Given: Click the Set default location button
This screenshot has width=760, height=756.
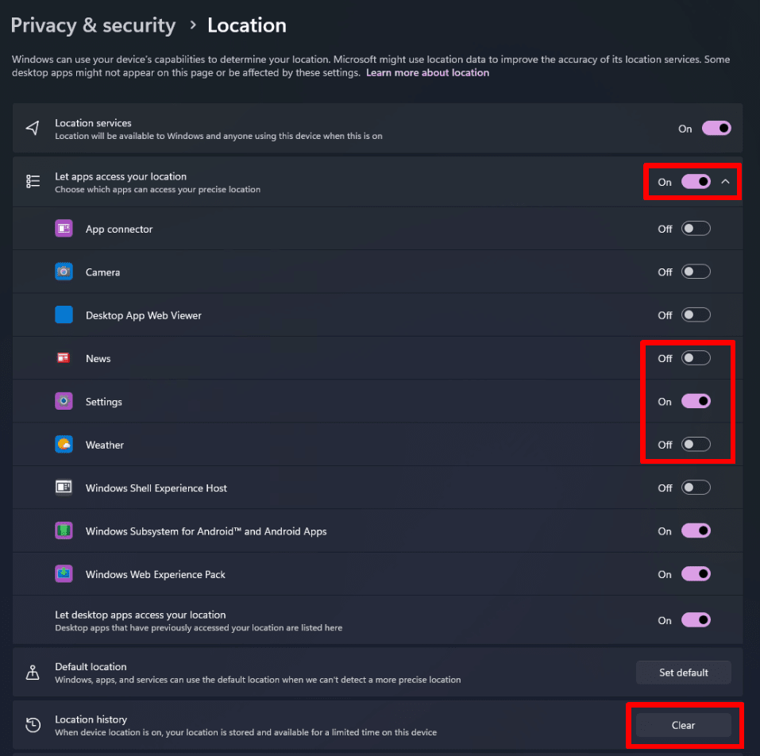Looking at the screenshot, I should (683, 673).
